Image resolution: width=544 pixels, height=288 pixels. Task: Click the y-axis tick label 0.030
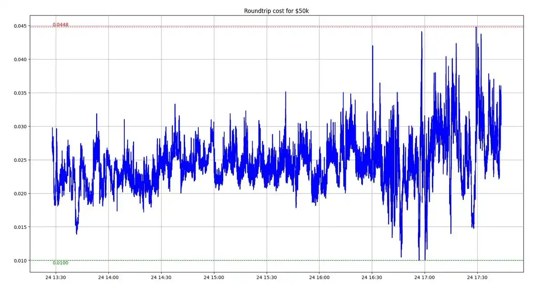click(x=20, y=126)
